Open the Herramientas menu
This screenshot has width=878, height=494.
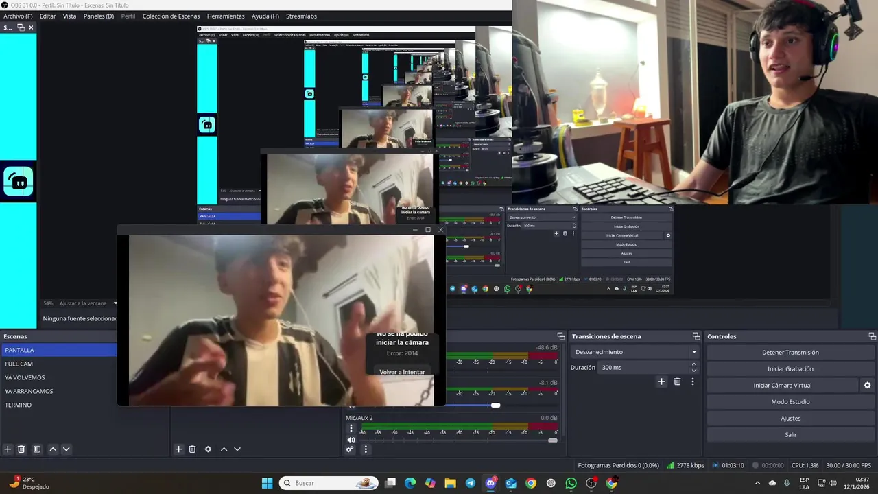(x=226, y=16)
